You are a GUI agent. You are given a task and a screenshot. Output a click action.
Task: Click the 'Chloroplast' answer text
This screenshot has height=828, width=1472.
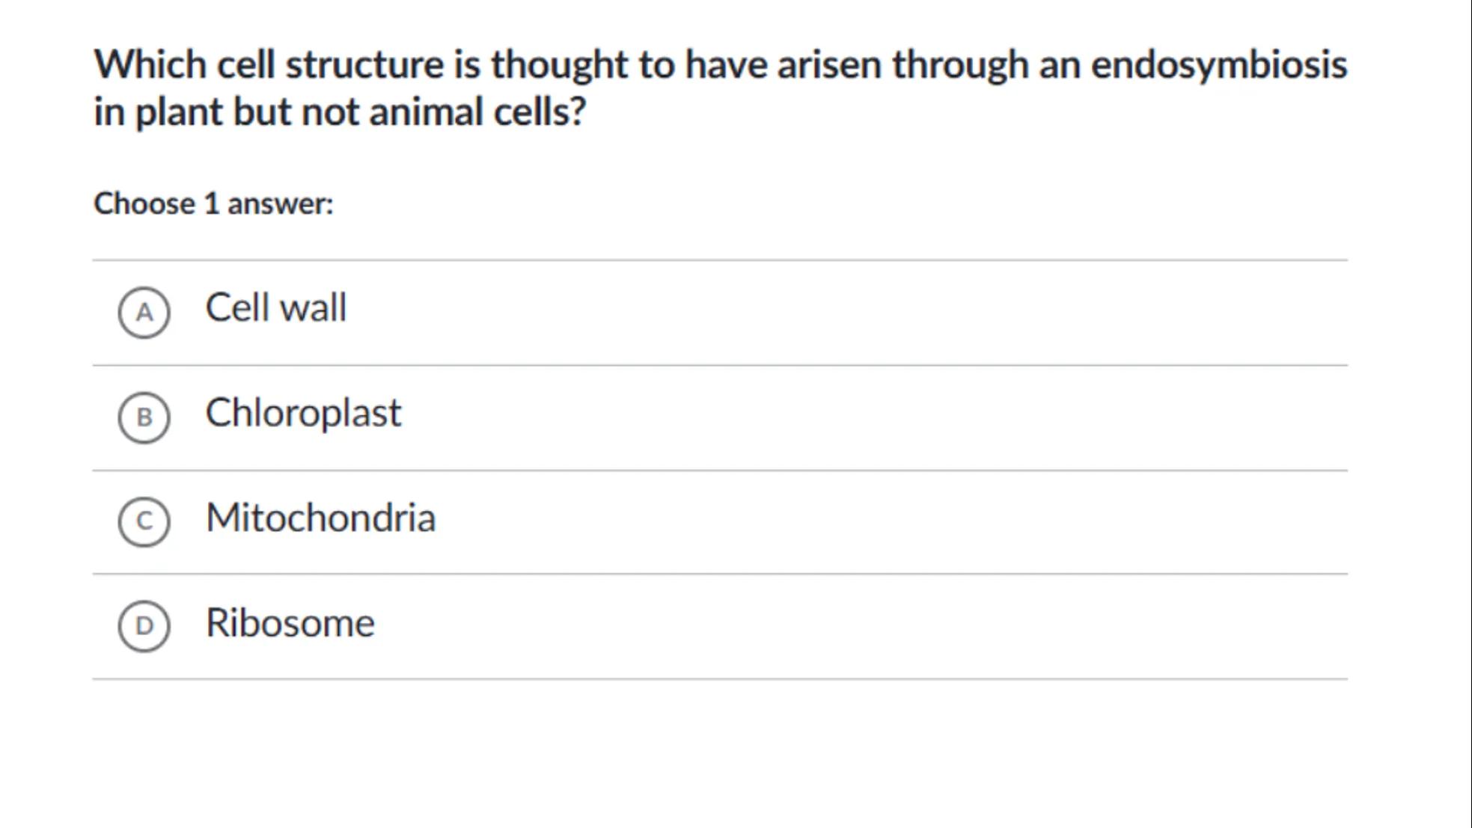[303, 412]
